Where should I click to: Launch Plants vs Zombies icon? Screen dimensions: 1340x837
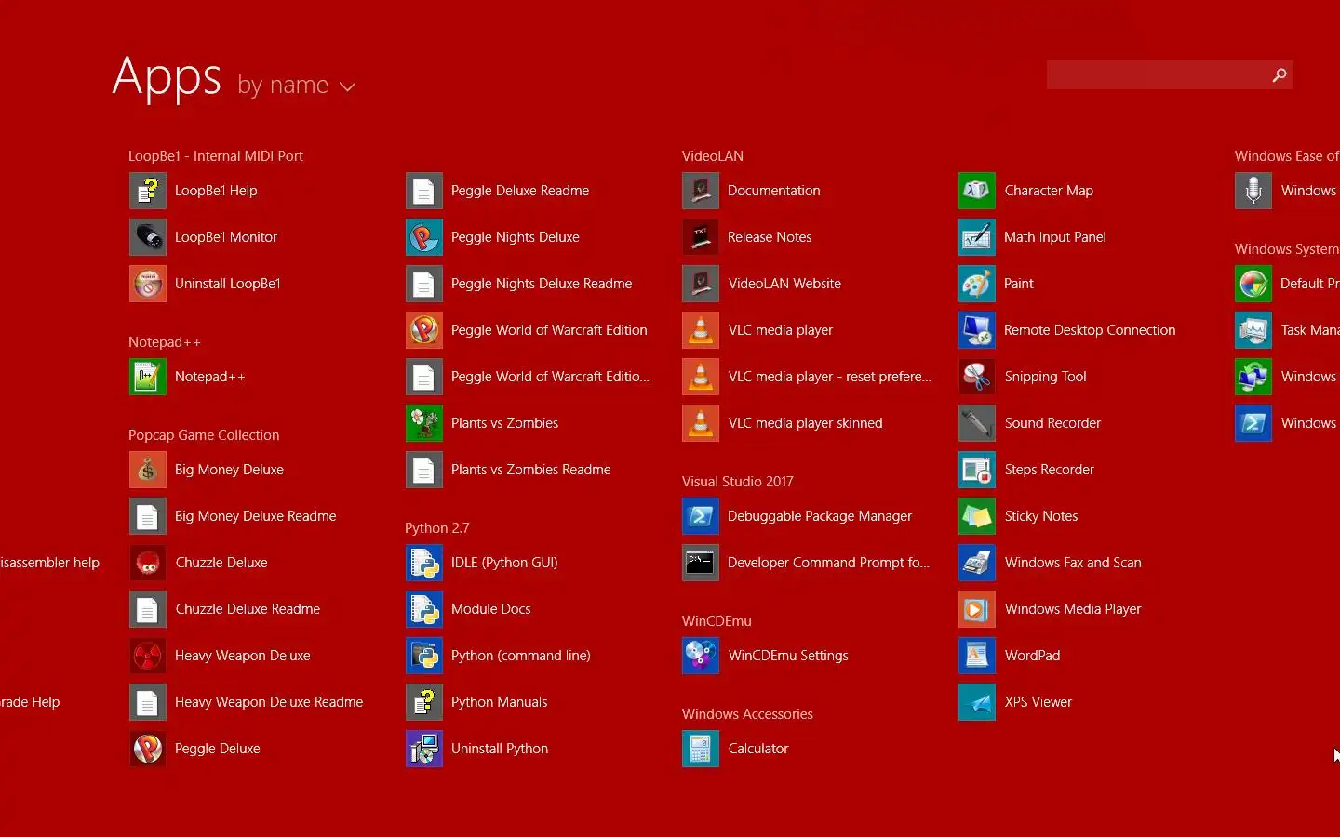point(423,423)
